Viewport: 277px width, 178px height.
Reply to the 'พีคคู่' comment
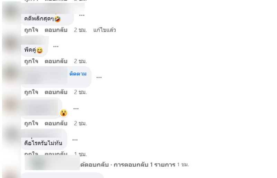tap(56, 61)
